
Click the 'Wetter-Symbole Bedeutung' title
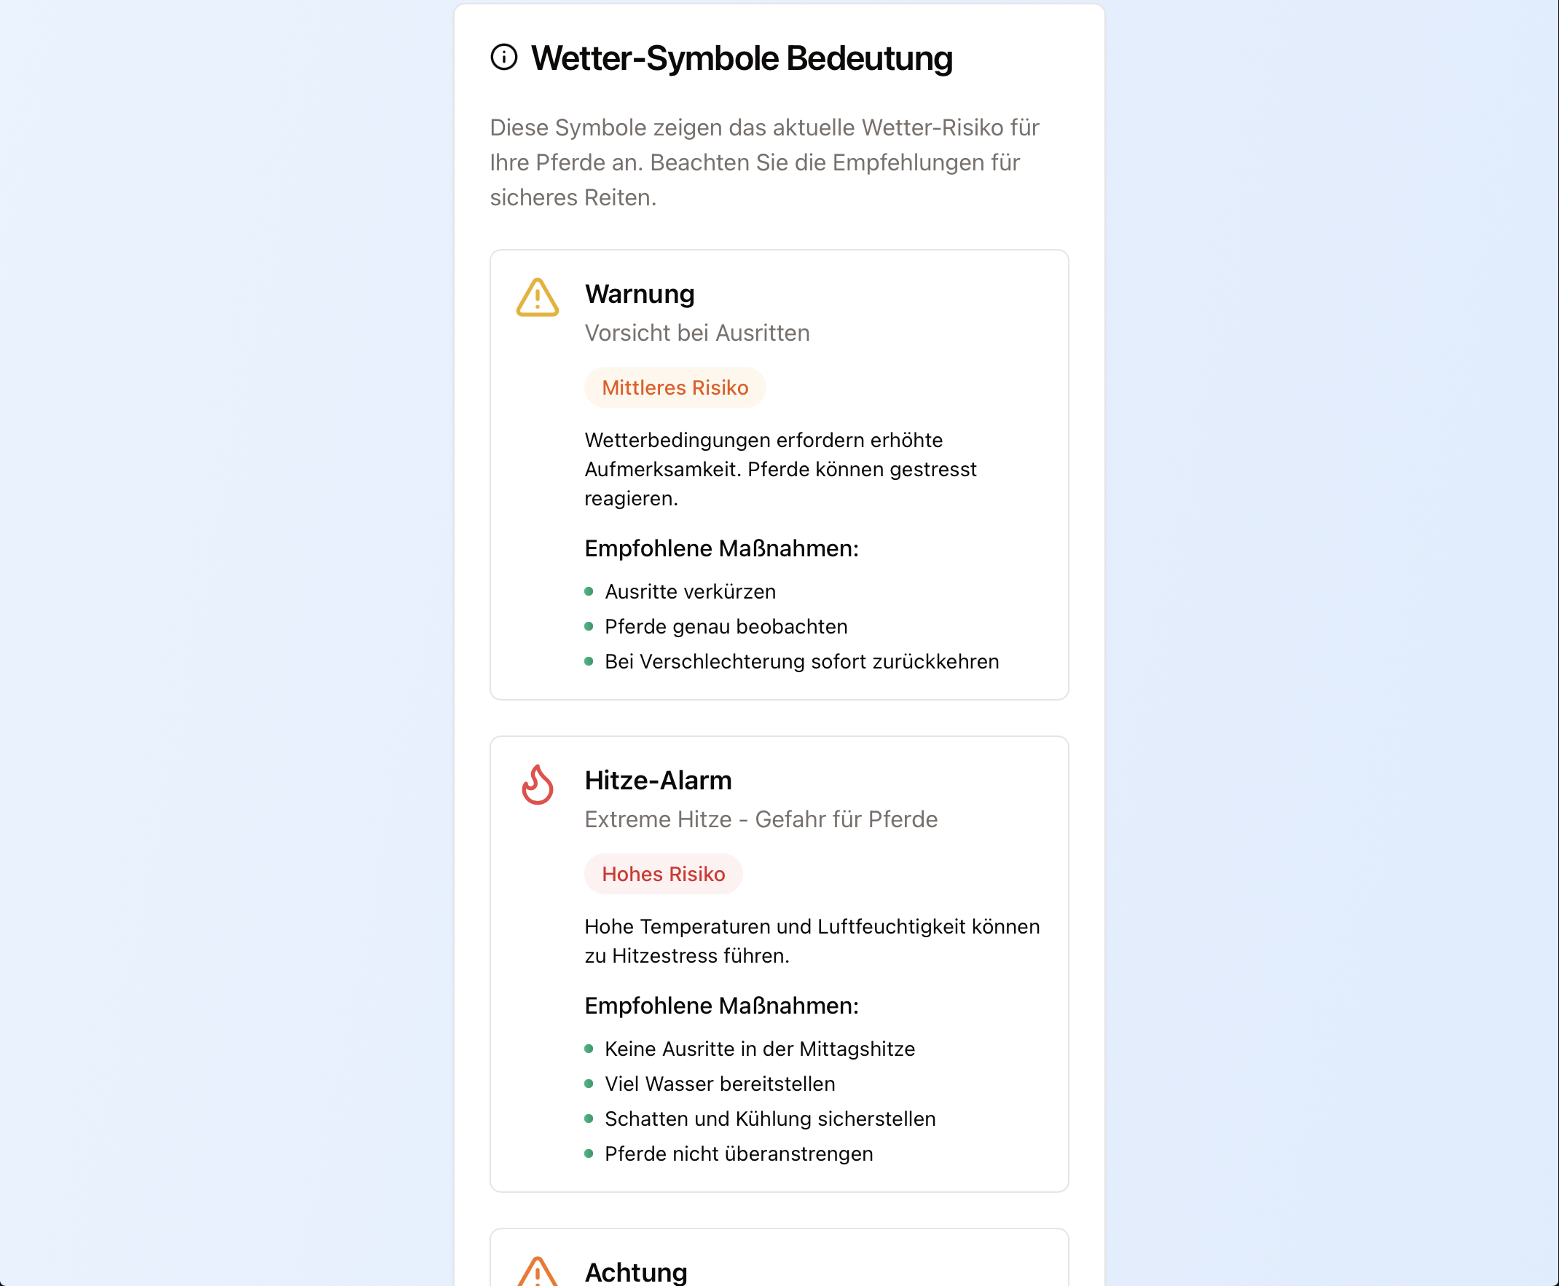(x=741, y=58)
